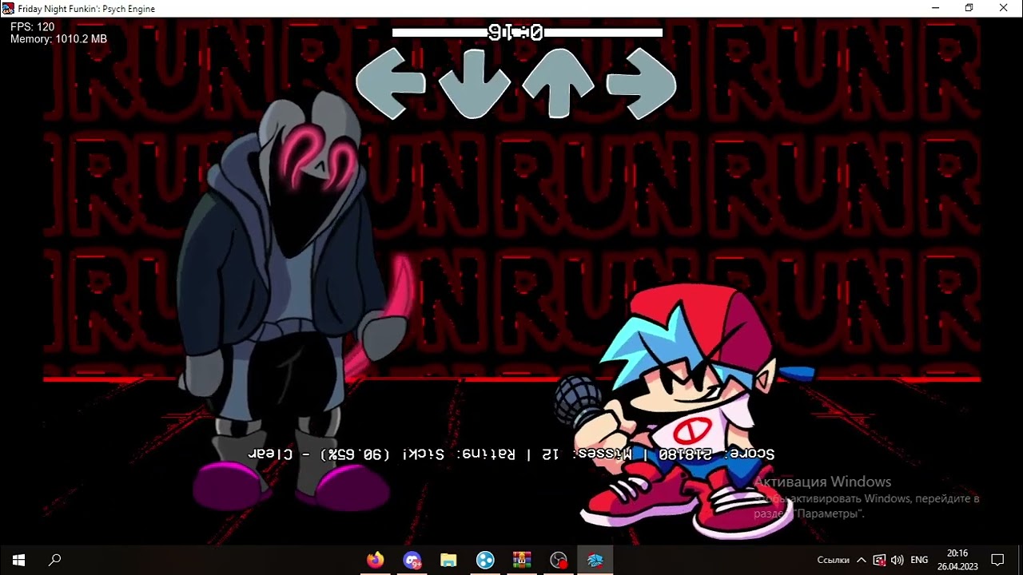Switch the ENG input language
The width and height of the screenshot is (1023, 575).
click(919, 560)
